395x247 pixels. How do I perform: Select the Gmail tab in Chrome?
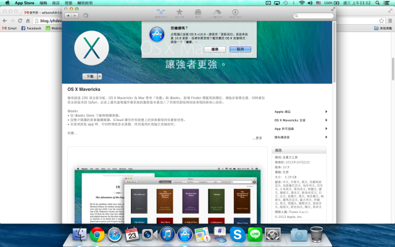click(x=43, y=12)
